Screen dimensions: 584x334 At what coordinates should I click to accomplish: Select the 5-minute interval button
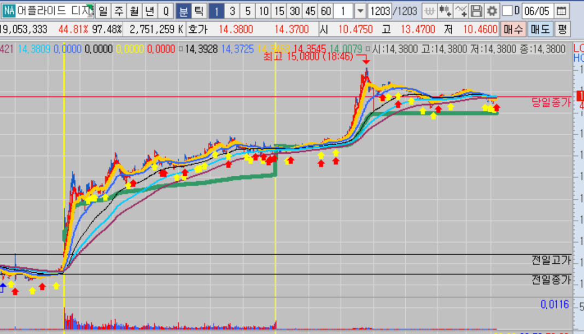click(x=248, y=11)
